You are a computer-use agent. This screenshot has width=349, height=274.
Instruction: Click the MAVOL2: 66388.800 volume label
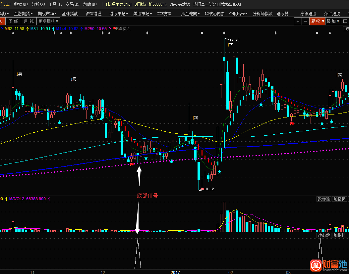28,199
